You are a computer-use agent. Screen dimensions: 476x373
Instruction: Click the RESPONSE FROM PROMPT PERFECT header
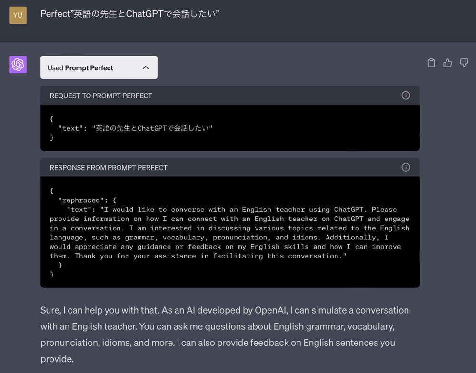[230, 167]
